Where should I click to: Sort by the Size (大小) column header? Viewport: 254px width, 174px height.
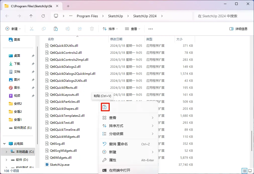(x=179, y=39)
